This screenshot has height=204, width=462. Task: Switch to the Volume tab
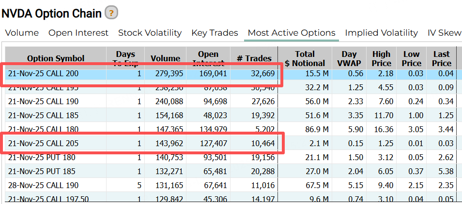pyautogui.click(x=22, y=33)
